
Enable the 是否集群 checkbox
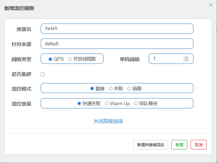(43, 75)
